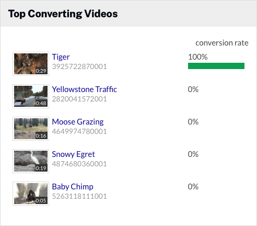
Task: Click the Tiger video thumbnail
Action: [x=31, y=64]
